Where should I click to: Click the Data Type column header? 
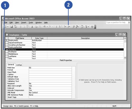pos(39,38)
